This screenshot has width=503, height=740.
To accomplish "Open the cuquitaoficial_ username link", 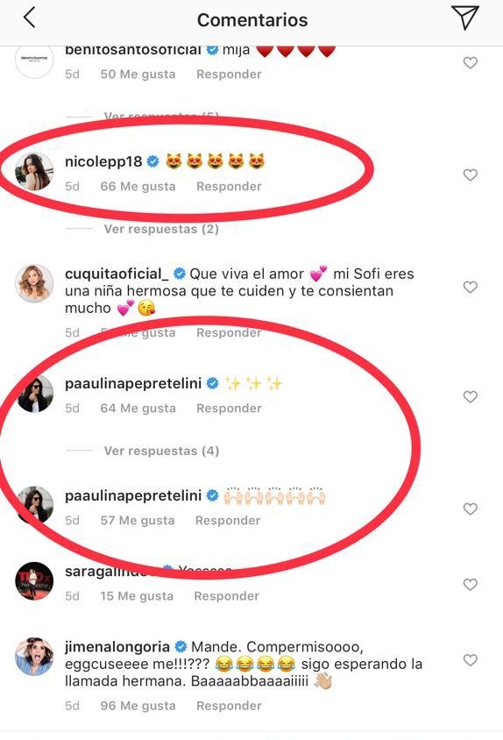I will pos(117,274).
